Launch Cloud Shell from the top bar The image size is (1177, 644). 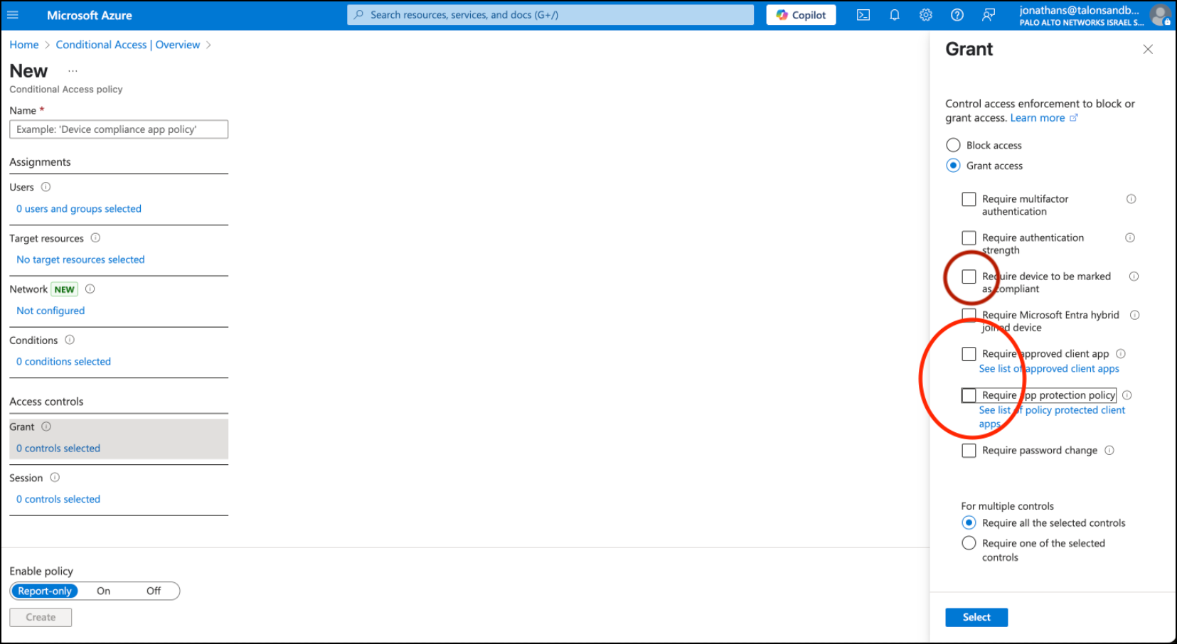click(863, 15)
